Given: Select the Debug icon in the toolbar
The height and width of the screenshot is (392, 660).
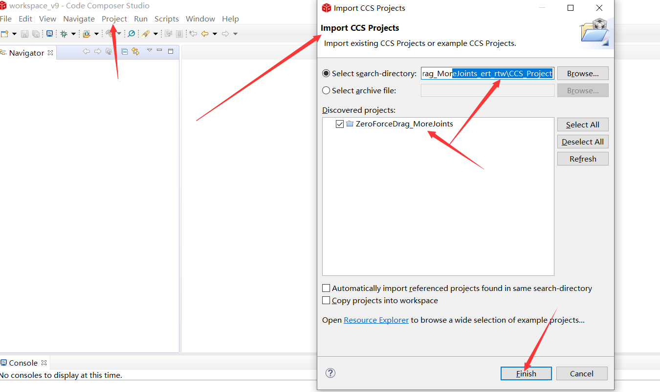Looking at the screenshot, I should pos(64,33).
